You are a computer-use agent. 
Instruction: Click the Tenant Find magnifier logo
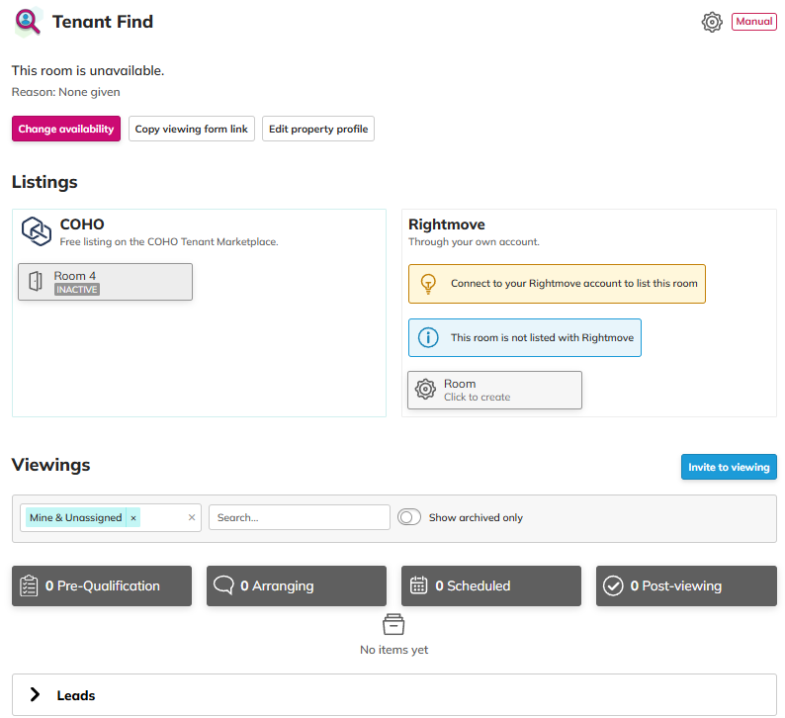28,22
